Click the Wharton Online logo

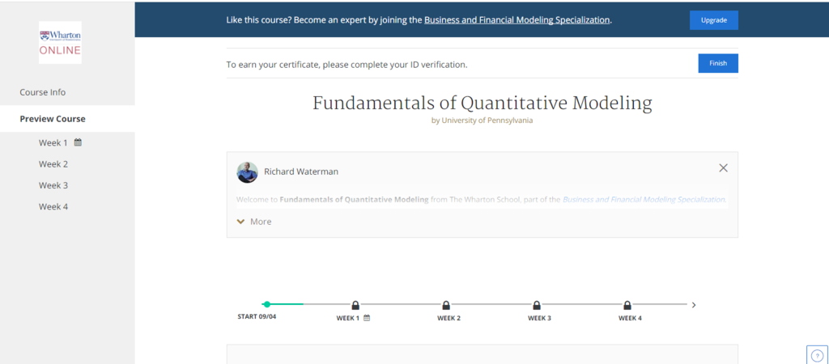[x=60, y=42]
